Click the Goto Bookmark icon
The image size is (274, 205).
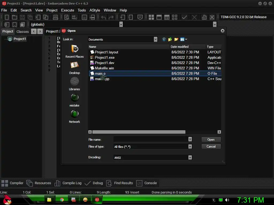[x=22, y=25]
